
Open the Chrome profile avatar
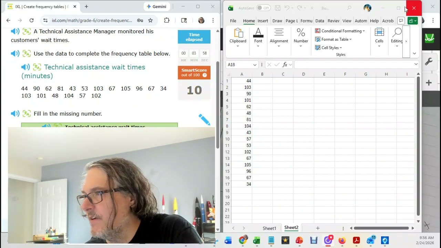point(201,20)
